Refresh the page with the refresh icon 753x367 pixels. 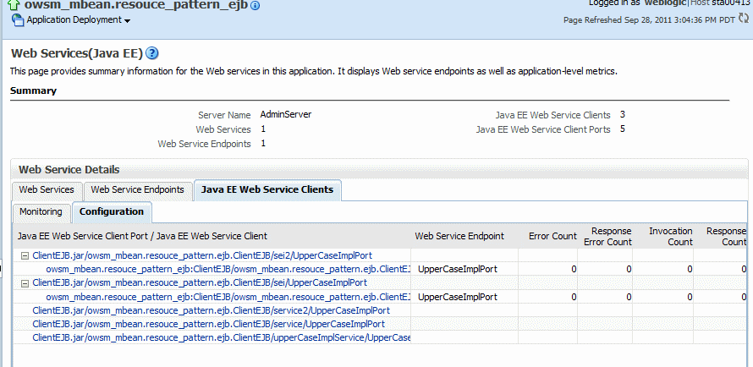(744, 19)
